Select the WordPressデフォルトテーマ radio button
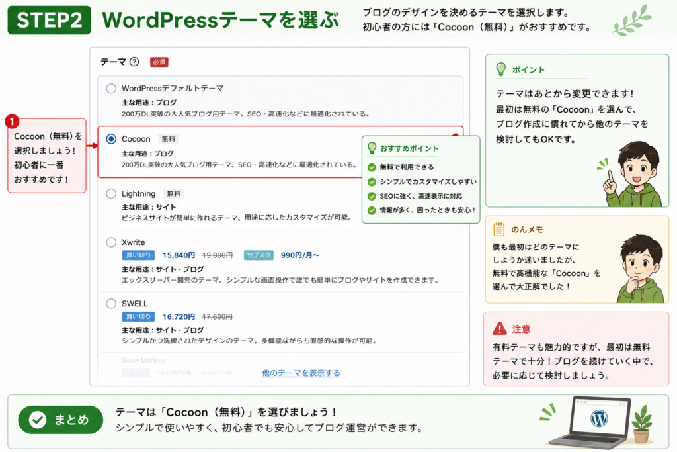 pyautogui.click(x=111, y=89)
